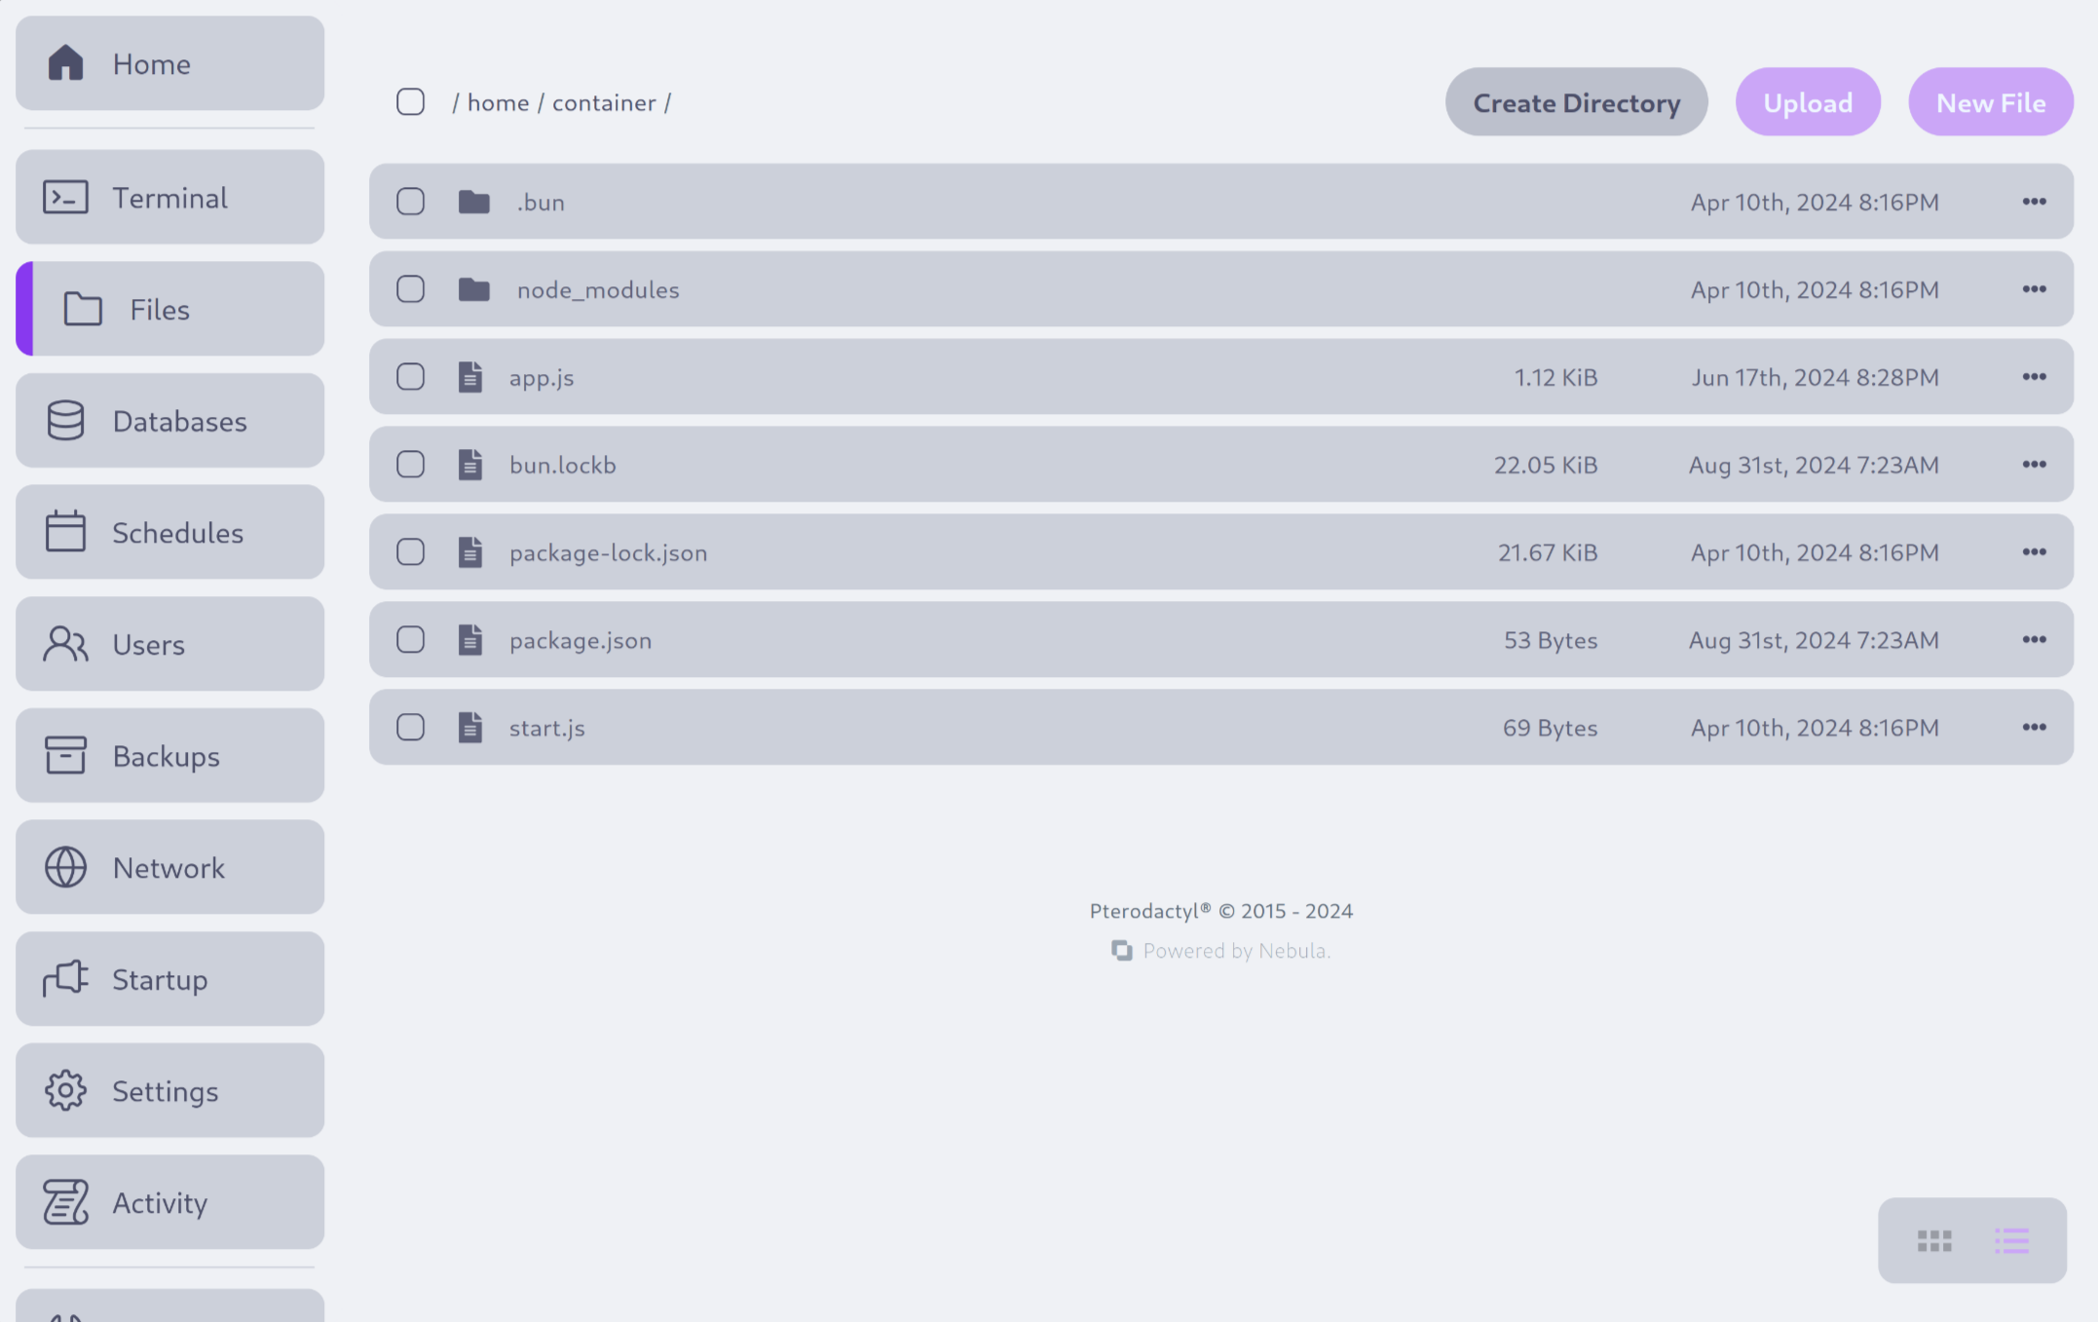Screen dimensions: 2098x1322
Task: Toggle checkbox for package.json file
Action: pyautogui.click(x=409, y=638)
